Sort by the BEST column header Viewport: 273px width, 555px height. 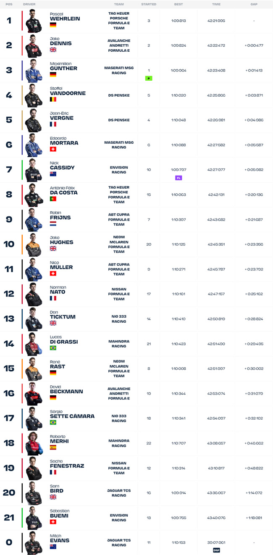(x=178, y=4)
